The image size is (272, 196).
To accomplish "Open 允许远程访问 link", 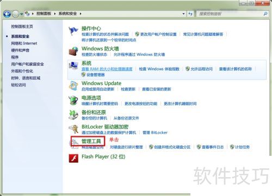I will pos(202,69).
